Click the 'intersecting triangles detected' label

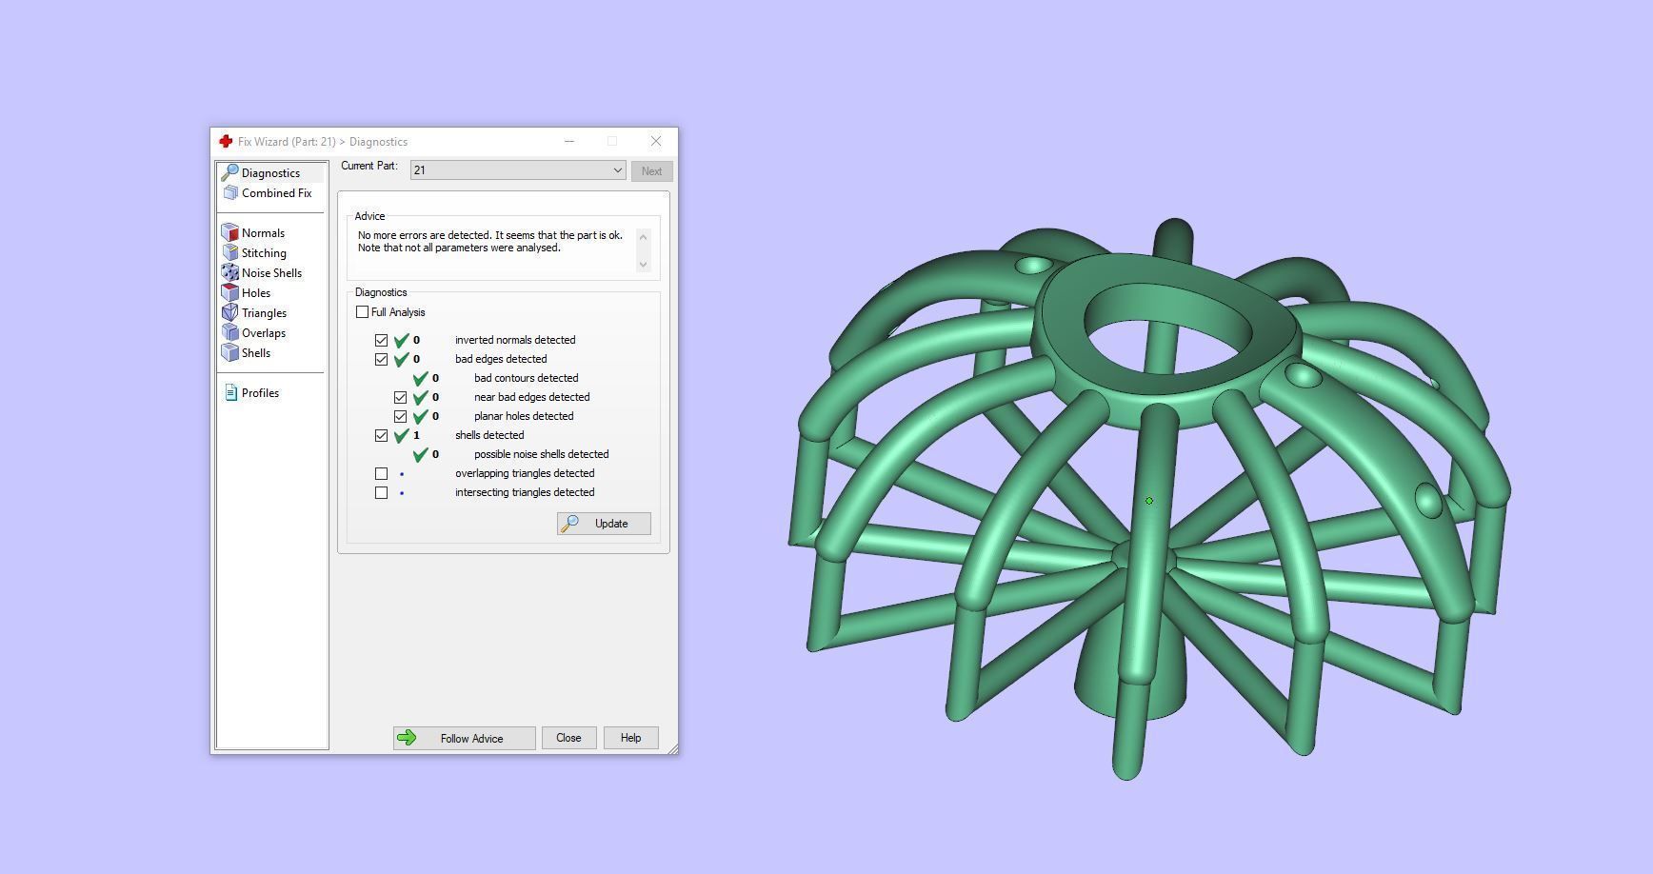coord(525,492)
